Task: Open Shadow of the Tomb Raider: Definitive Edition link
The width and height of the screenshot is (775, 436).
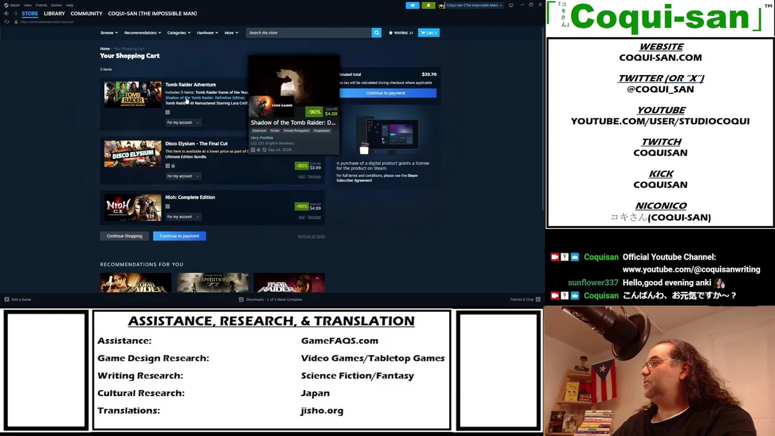Action: (205, 97)
